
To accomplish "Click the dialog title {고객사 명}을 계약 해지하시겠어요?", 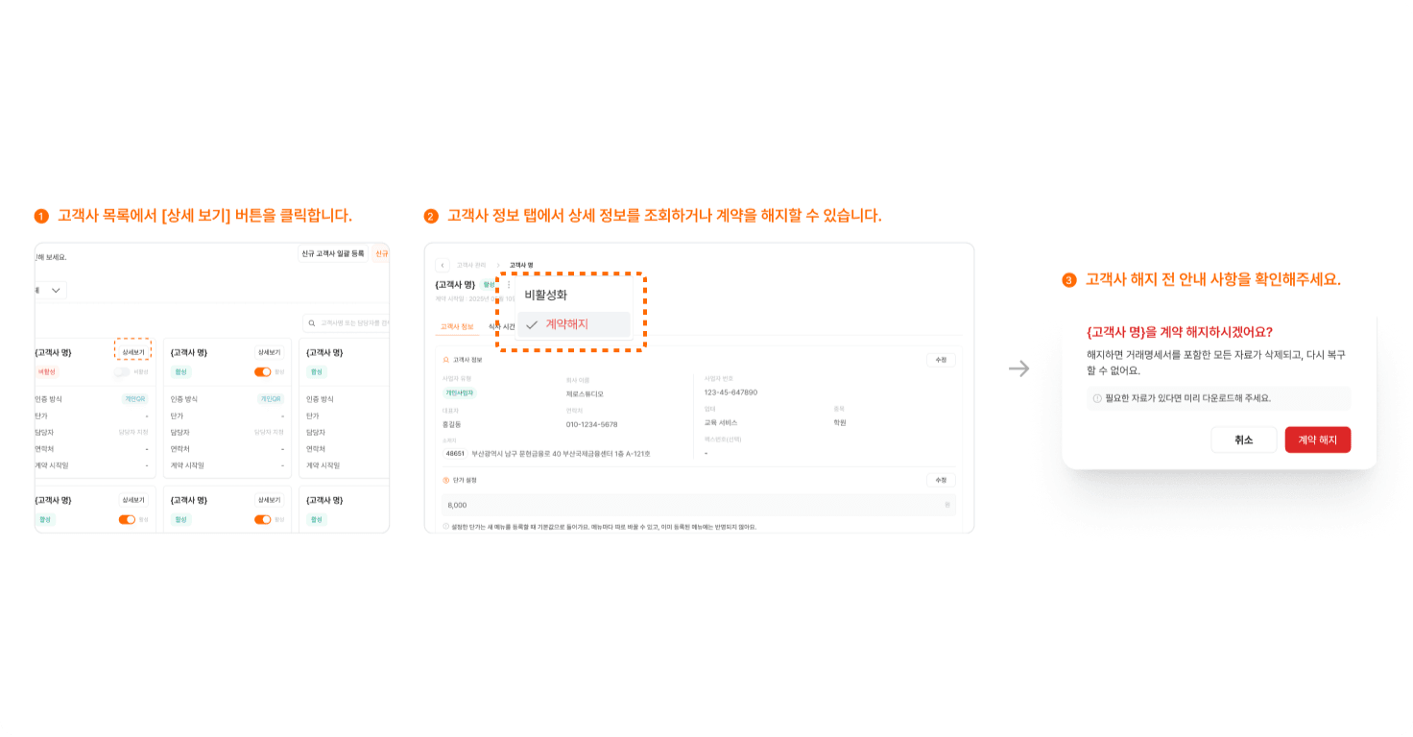I will coord(1180,332).
